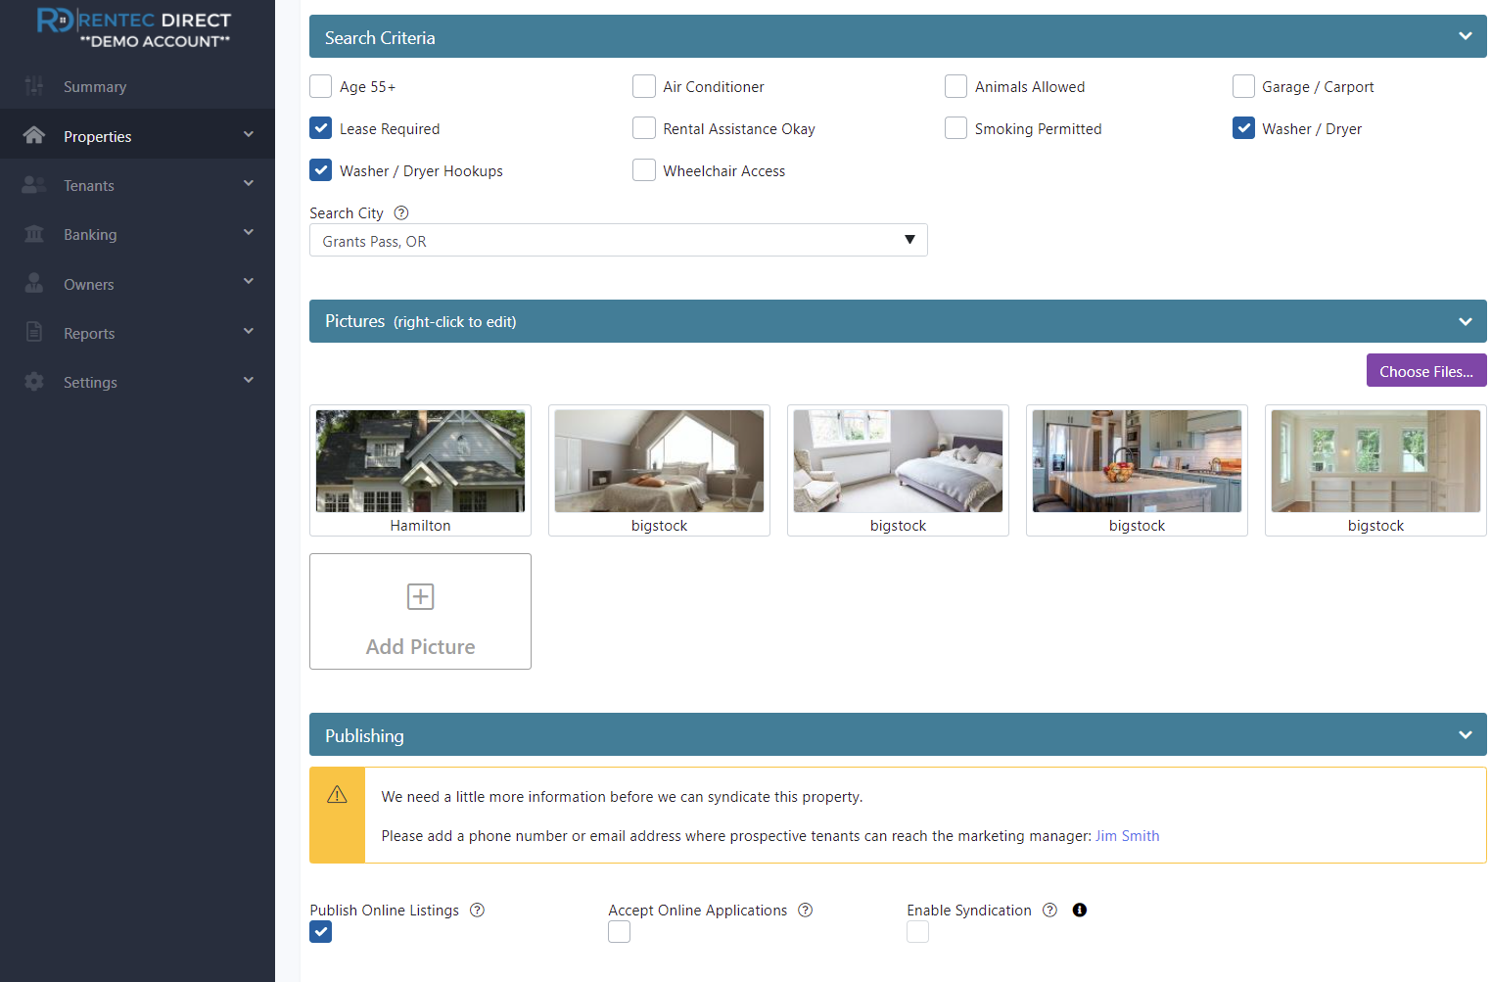
Task: Open the Jim Smith link
Action: coord(1127,835)
